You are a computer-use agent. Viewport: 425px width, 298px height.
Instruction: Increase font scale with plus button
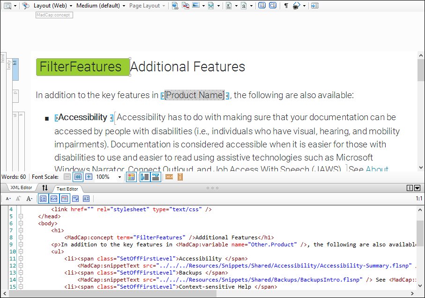(89, 177)
